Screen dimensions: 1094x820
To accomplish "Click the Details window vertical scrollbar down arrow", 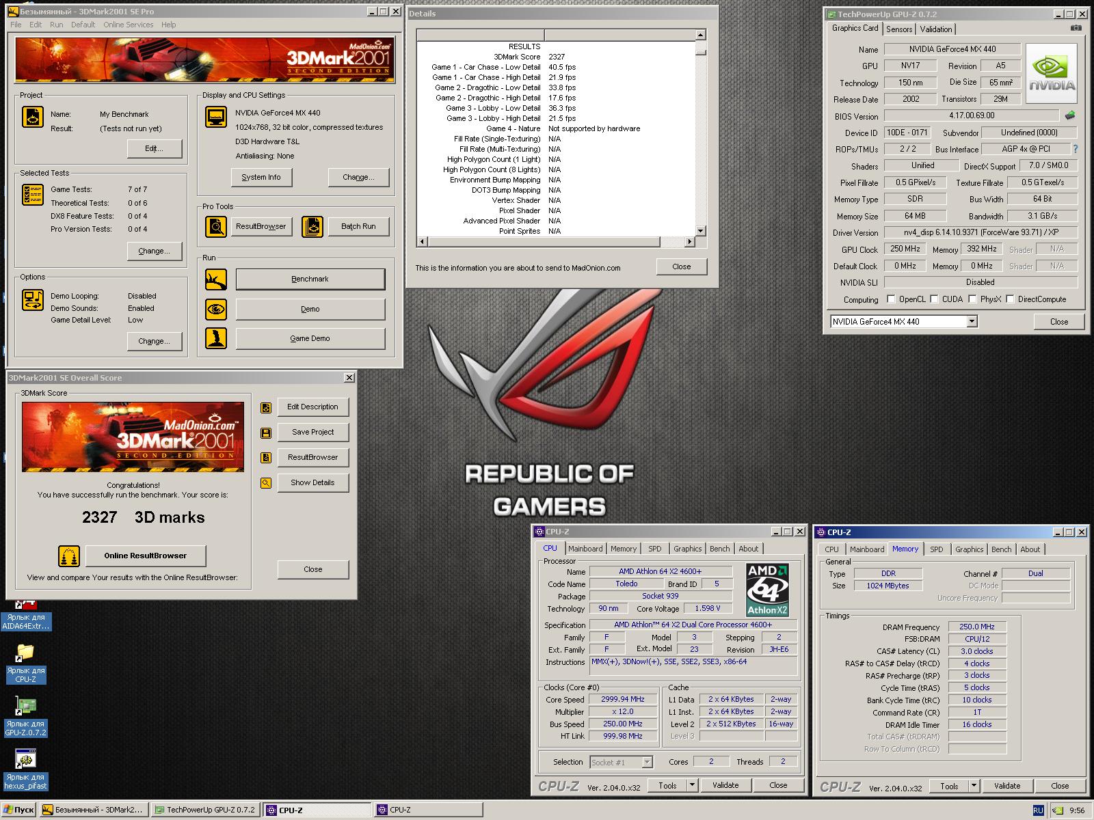I will coord(700,231).
